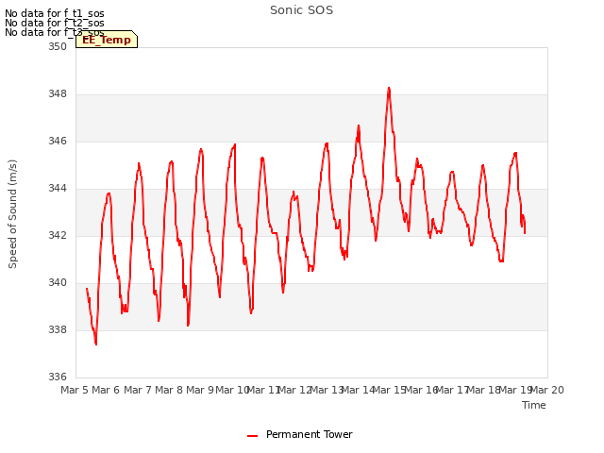Click the 342 y-axis tick label
Image resolution: width=604 pixels, height=453 pixels.
(58, 235)
